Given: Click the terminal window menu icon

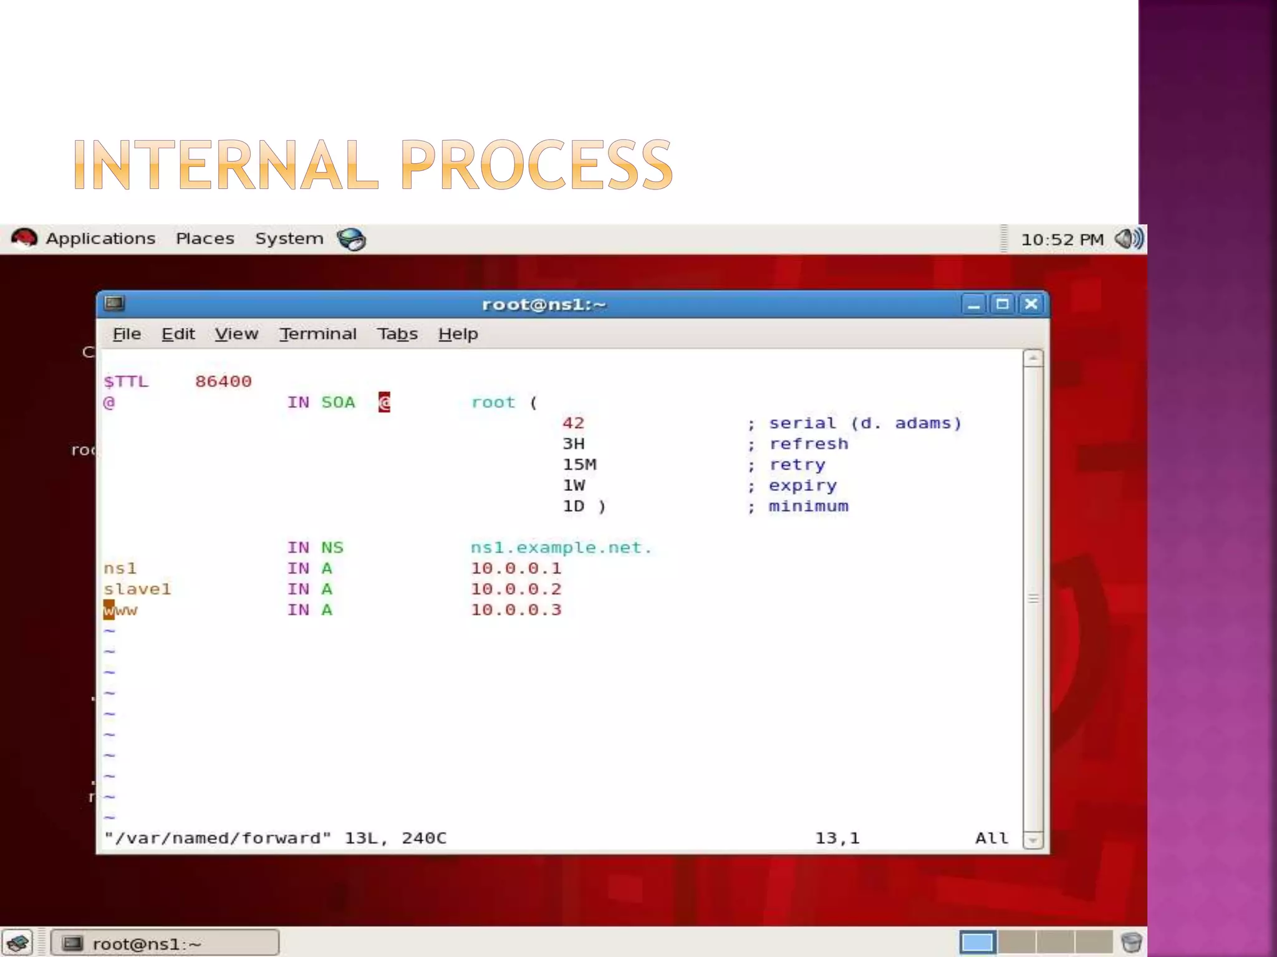Looking at the screenshot, I should [x=115, y=303].
